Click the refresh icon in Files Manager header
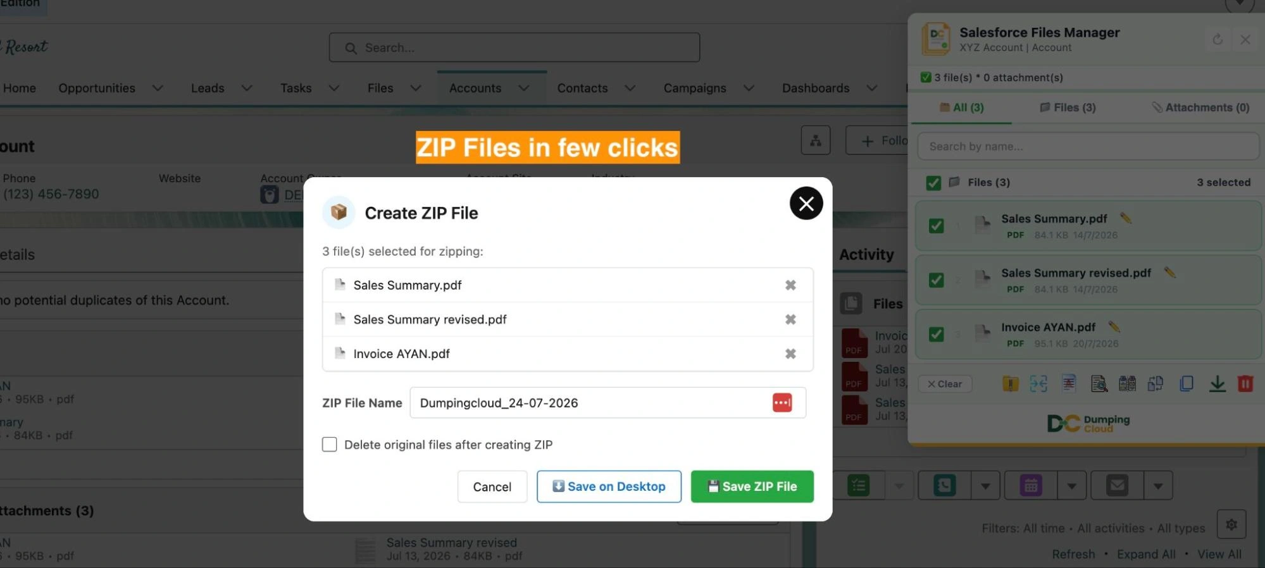 click(1218, 40)
